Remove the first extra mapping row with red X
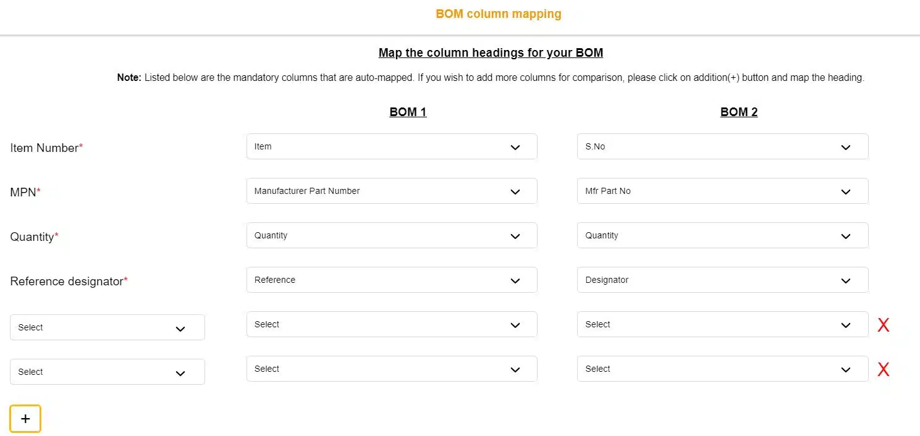This screenshot has height=436, width=920. point(884,325)
